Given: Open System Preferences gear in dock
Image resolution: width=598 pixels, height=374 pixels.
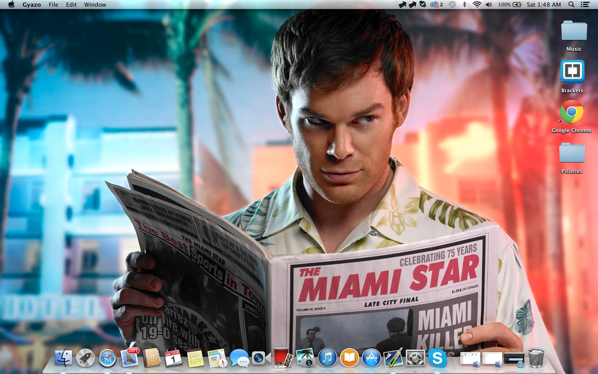Looking at the screenshot, I should (415, 358).
